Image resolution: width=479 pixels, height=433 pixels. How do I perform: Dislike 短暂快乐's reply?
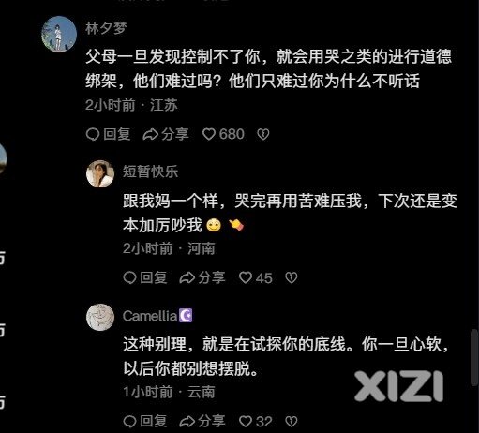(292, 277)
